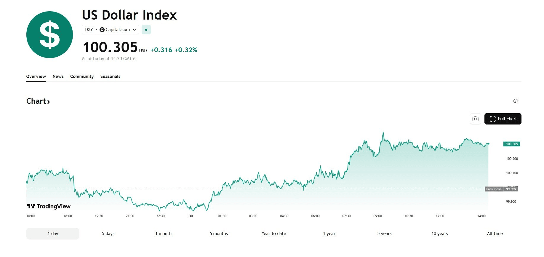Switch chart to 6 months range
Screen dimensions: 544x257
coord(219,234)
